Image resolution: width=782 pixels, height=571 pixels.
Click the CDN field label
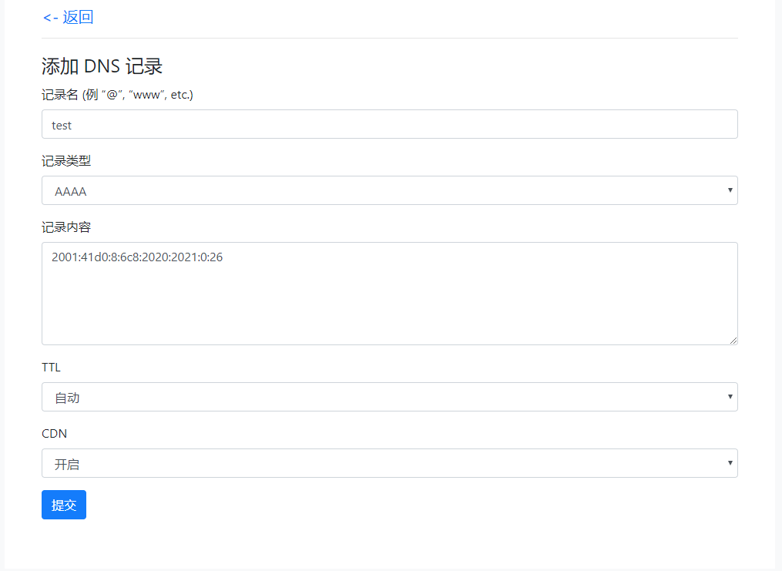click(54, 434)
